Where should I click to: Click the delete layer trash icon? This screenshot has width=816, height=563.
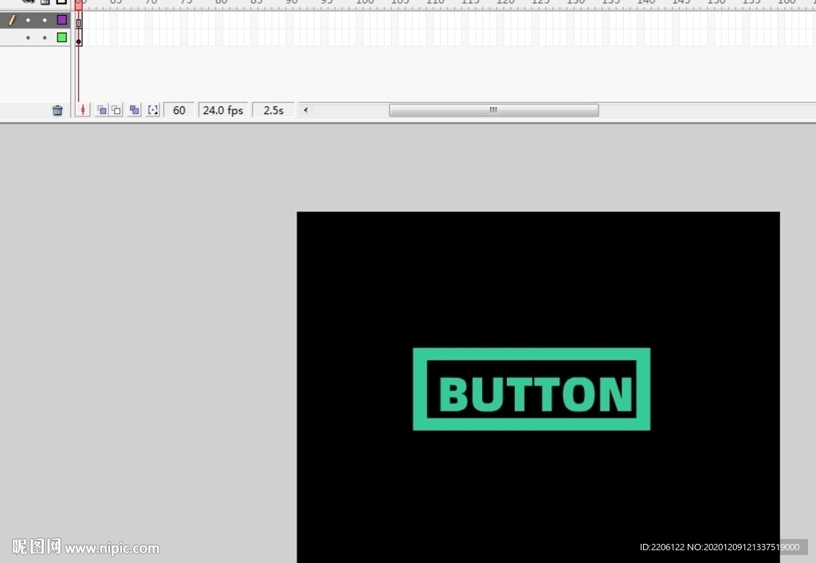[x=57, y=110]
